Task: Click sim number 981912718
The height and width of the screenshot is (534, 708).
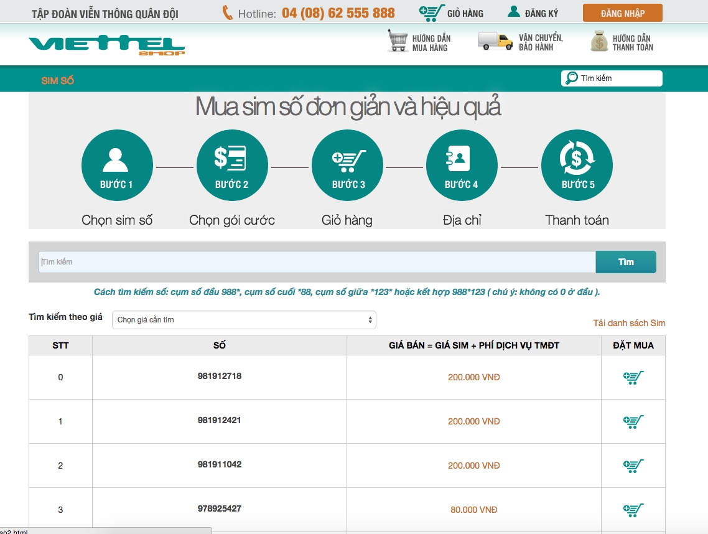Action: [220, 376]
